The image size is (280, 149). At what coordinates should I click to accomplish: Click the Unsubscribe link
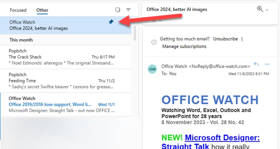(225, 39)
